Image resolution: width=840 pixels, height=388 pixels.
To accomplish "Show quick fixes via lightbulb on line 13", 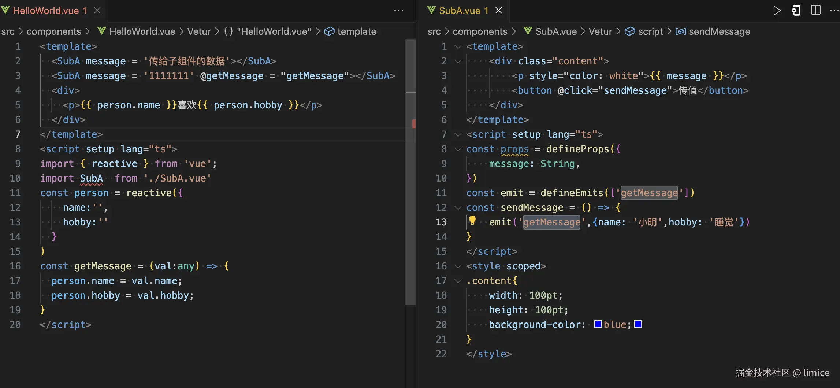I will click(472, 221).
